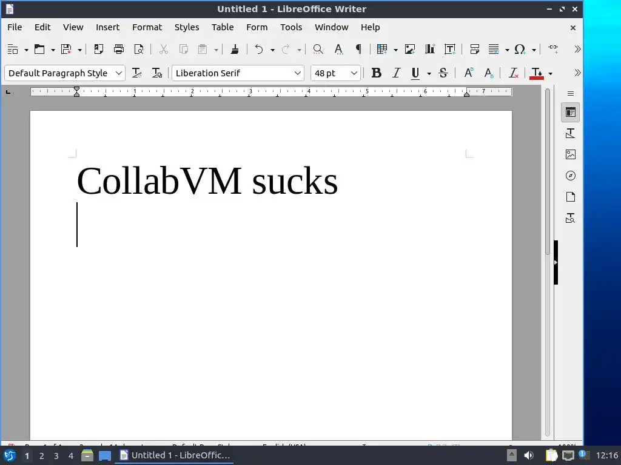Toggle Bold formatting
Viewport: 621px width, 465px height.
tap(376, 73)
